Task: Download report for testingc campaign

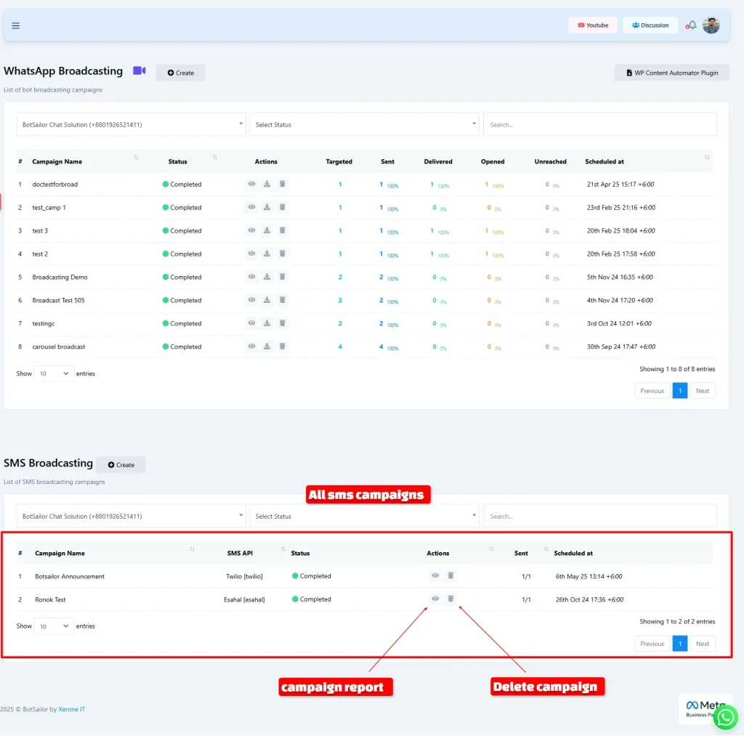Action: [267, 323]
